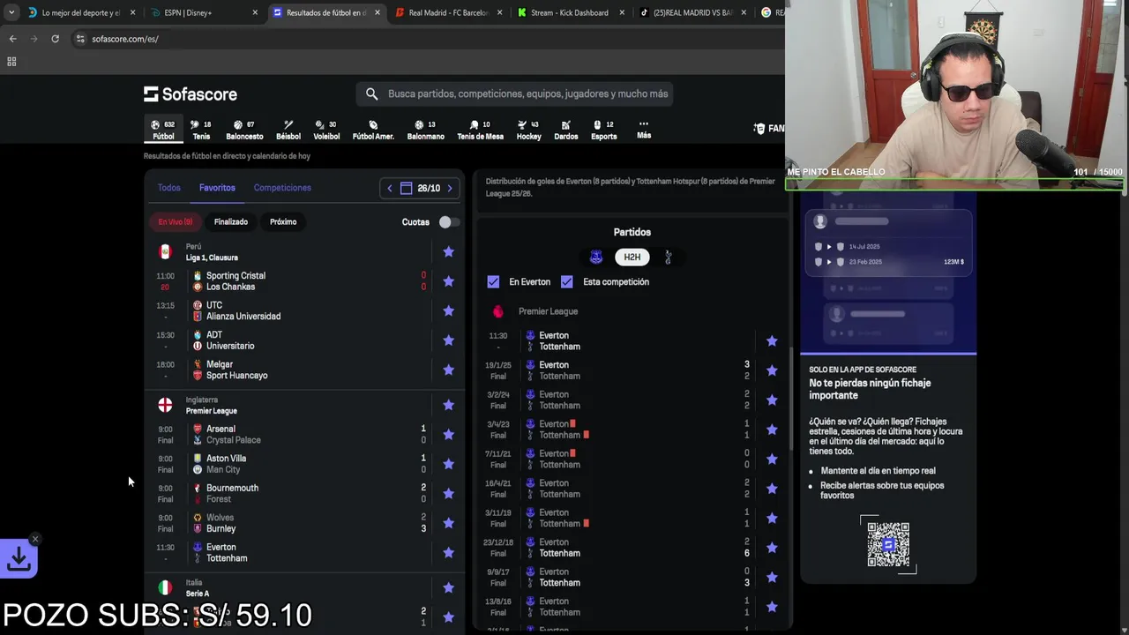Select the Tottenham crest tab in Partidos

tap(668, 258)
